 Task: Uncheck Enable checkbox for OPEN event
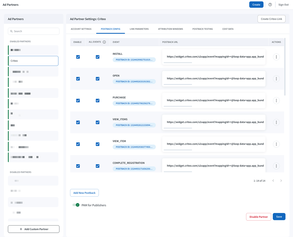click(x=78, y=79)
